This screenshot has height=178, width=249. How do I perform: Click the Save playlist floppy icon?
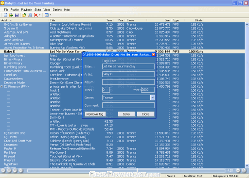17,15
